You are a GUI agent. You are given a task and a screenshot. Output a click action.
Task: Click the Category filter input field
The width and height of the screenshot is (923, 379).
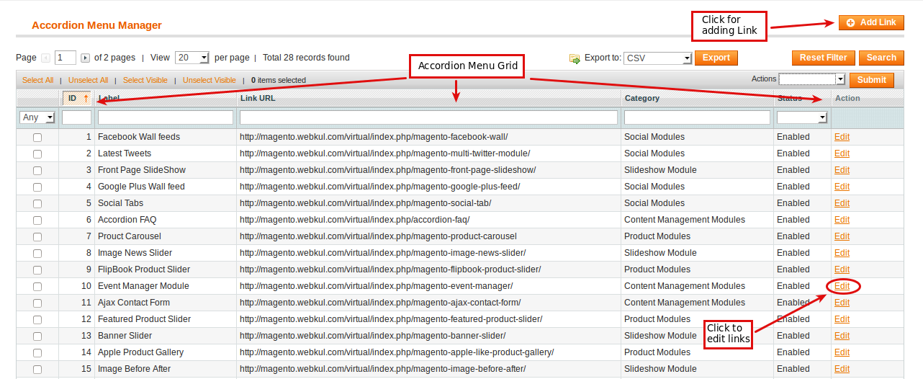[697, 117]
